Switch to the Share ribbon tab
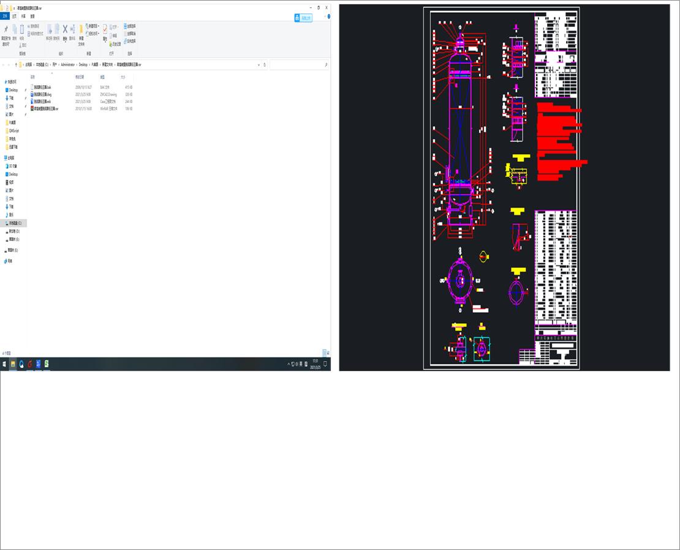 (x=23, y=16)
